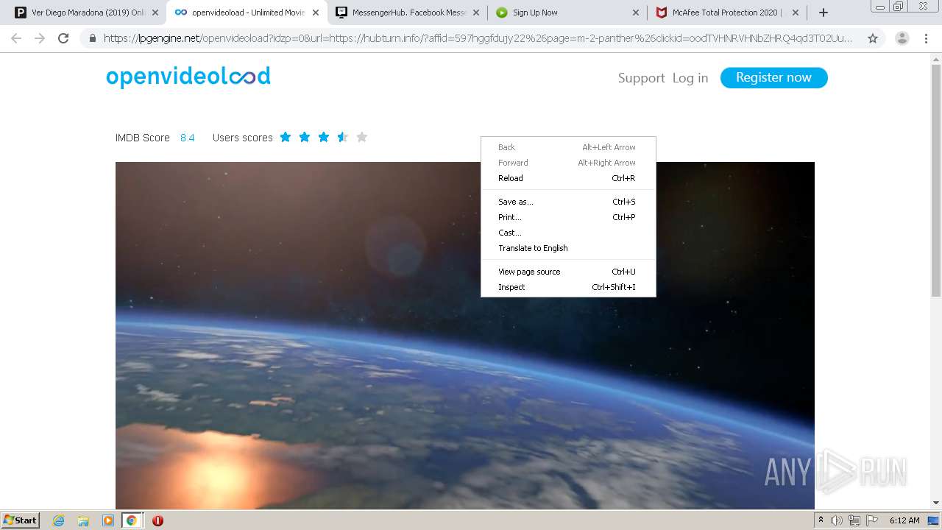942x530 pixels.
Task: Close the McAfee Total Protection tab
Action: [x=796, y=13]
